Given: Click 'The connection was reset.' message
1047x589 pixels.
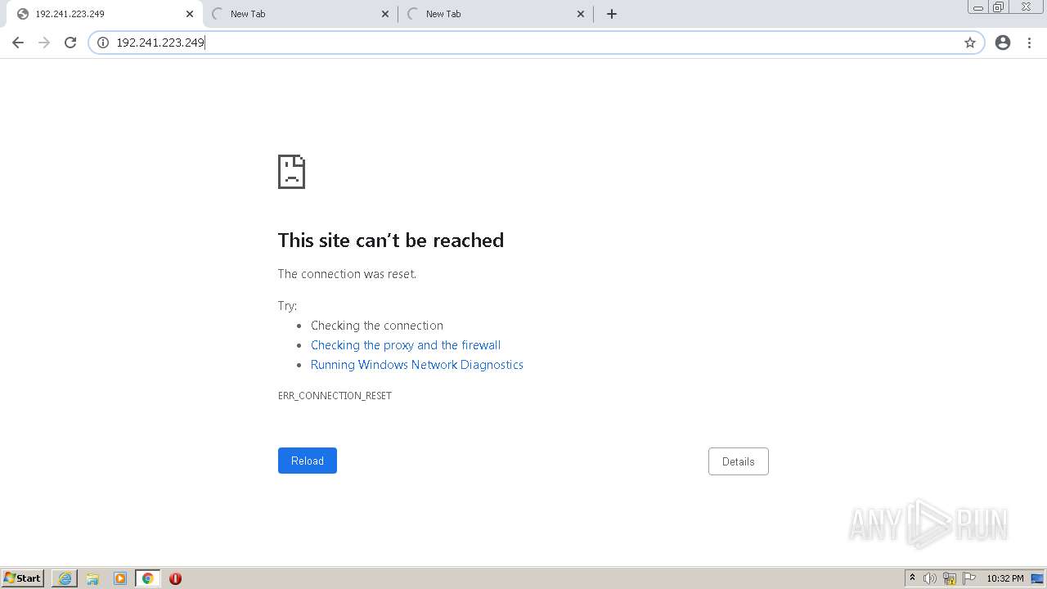Looking at the screenshot, I should pyautogui.click(x=347, y=274).
